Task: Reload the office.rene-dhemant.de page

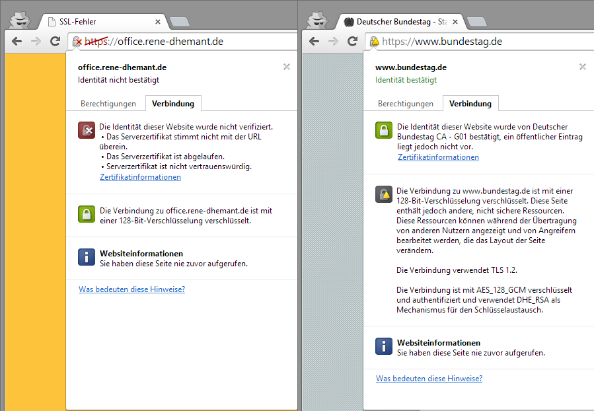Action: pyautogui.click(x=56, y=42)
